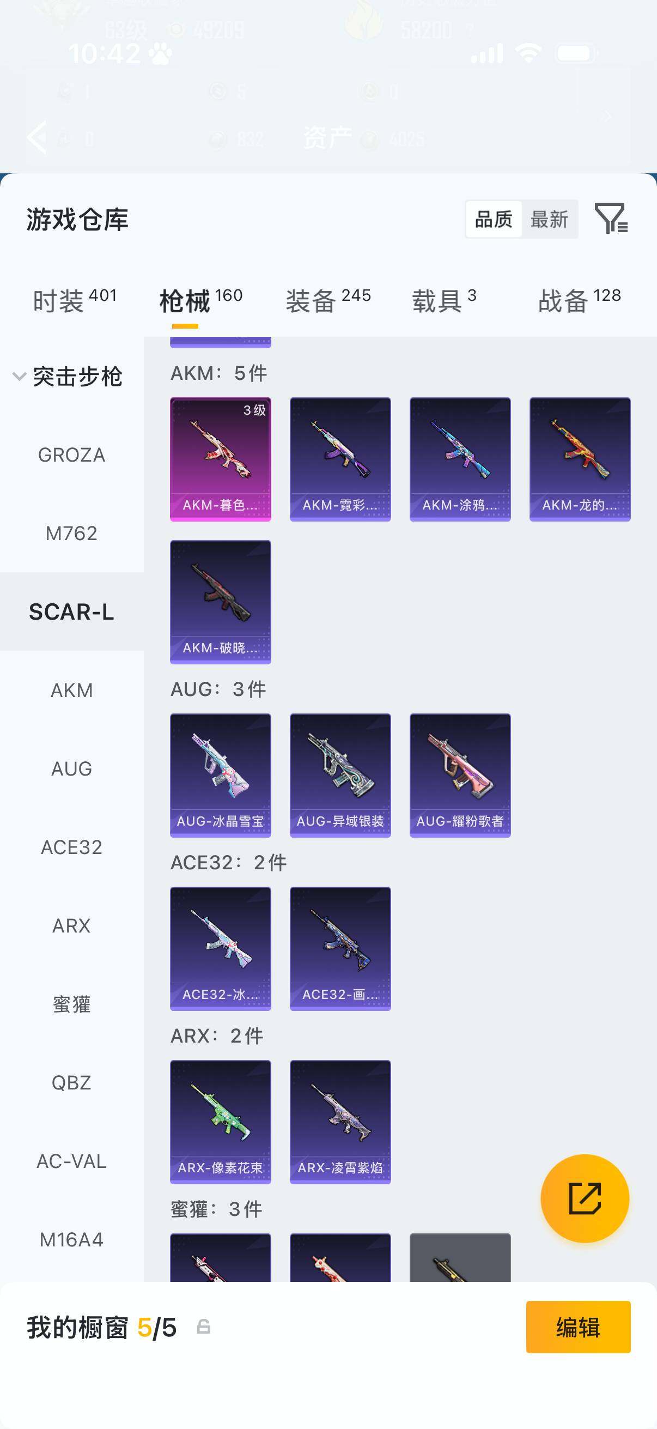Tap the lock icon beside 我的橱窗
The width and height of the screenshot is (657, 1429).
204,1327
